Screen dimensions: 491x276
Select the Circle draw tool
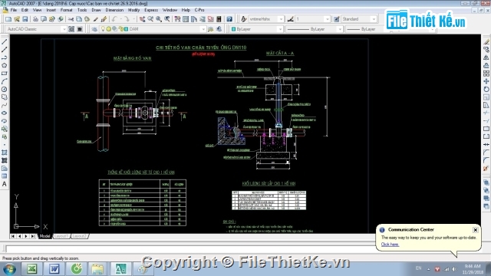(4, 89)
